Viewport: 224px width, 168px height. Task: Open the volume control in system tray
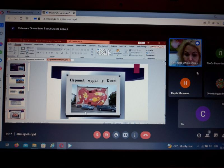210,146
